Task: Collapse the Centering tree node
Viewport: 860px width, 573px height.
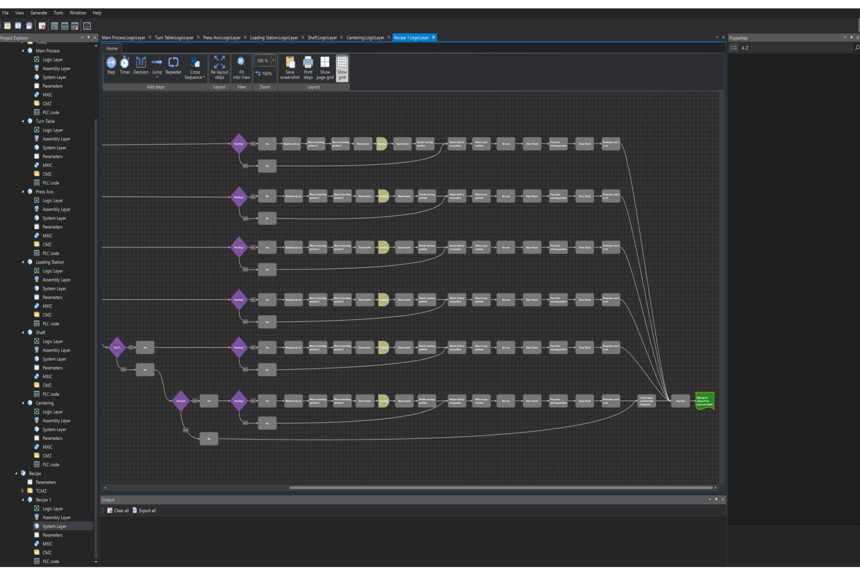Action: click(23, 403)
